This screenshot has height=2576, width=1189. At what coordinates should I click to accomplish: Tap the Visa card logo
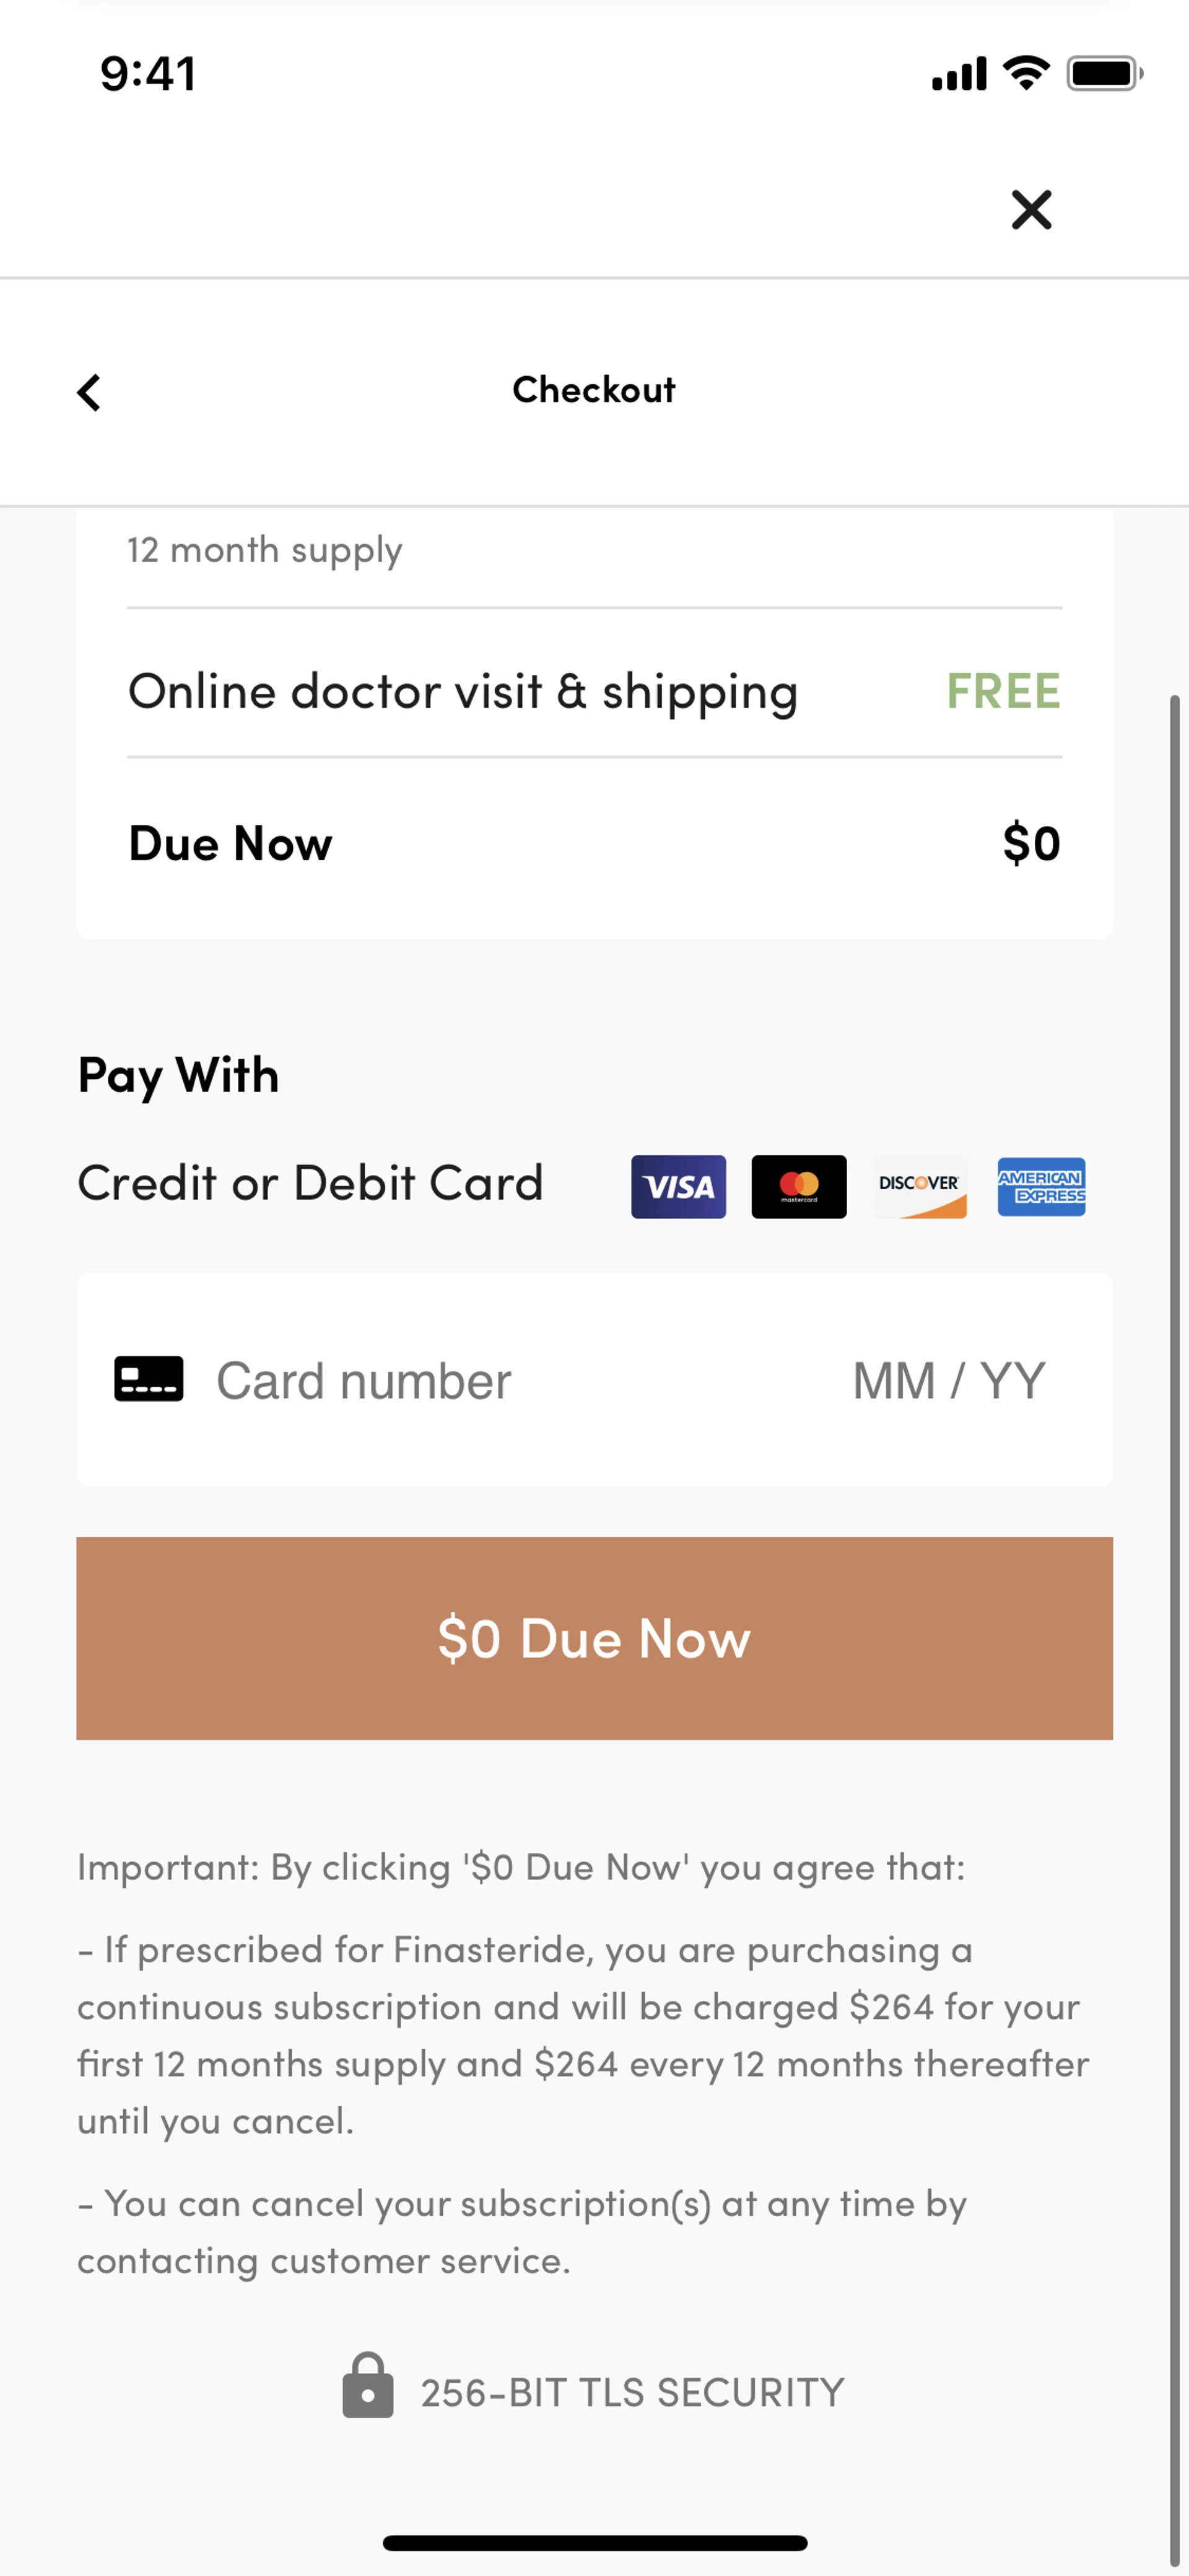[x=679, y=1187]
